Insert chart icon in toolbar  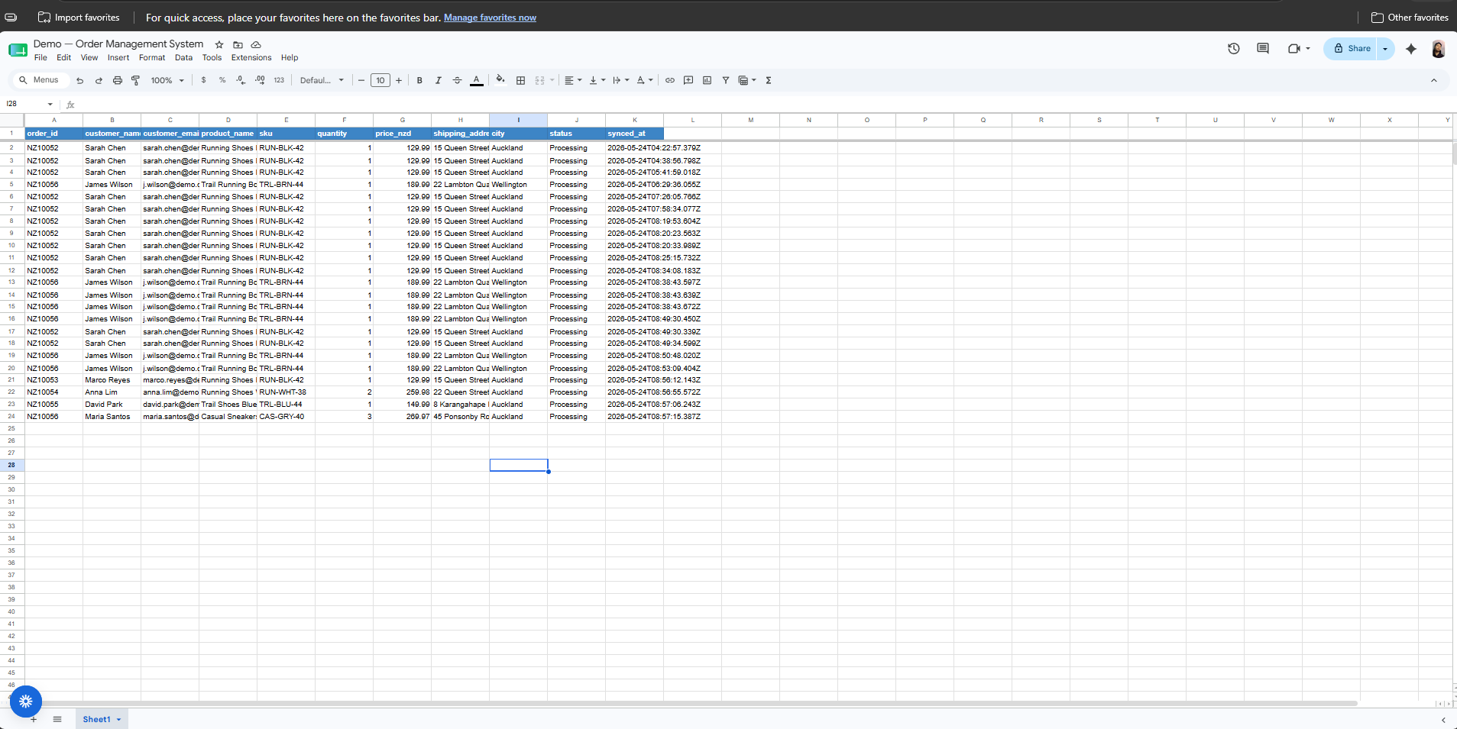(x=707, y=80)
